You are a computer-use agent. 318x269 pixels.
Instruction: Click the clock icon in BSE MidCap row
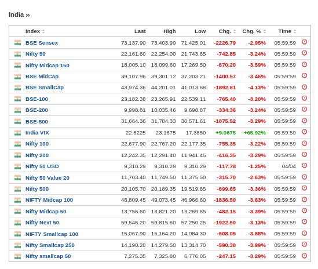point(304,75)
